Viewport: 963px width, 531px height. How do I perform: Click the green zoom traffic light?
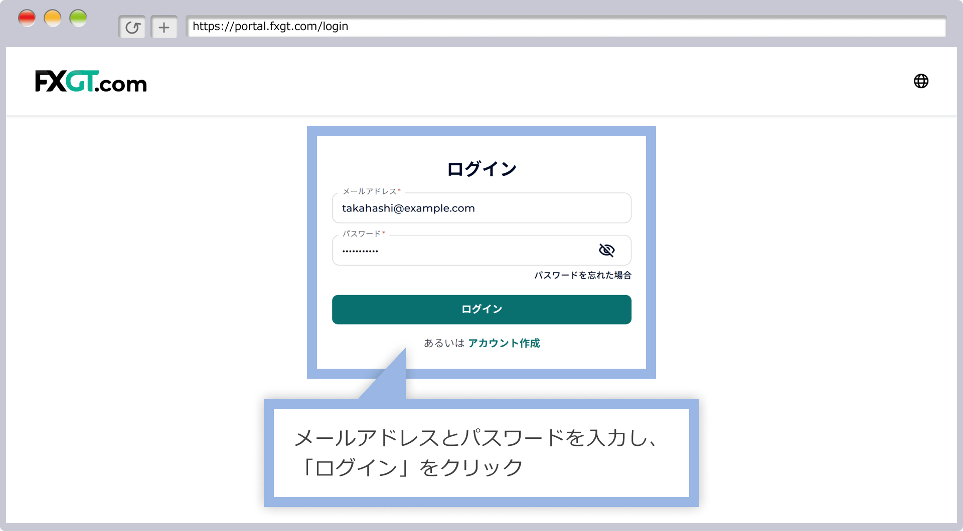[78, 18]
